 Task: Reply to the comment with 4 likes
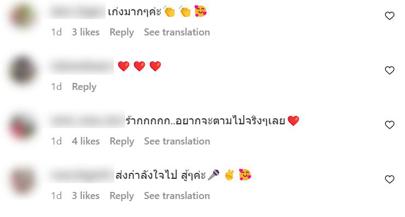122,142
